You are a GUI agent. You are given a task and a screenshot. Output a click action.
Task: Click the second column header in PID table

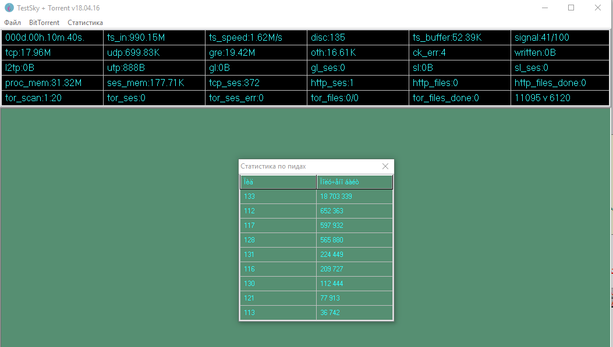355,182
